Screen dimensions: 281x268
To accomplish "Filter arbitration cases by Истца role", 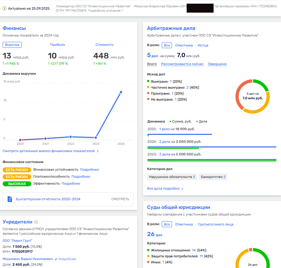I will pyautogui.click(x=203, y=45).
